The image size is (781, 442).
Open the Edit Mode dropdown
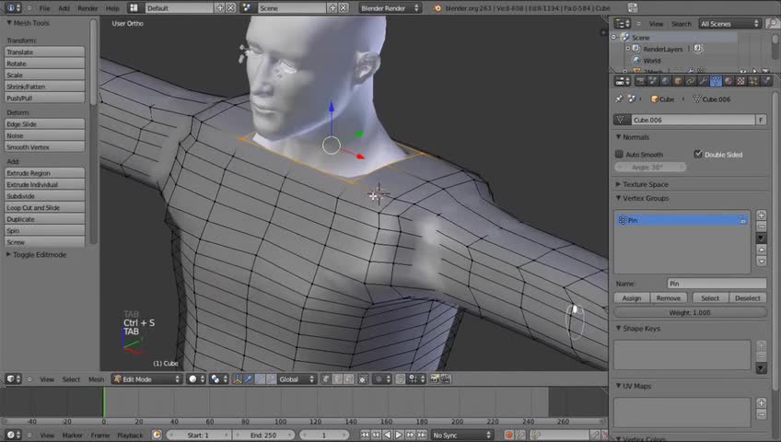[147, 378]
